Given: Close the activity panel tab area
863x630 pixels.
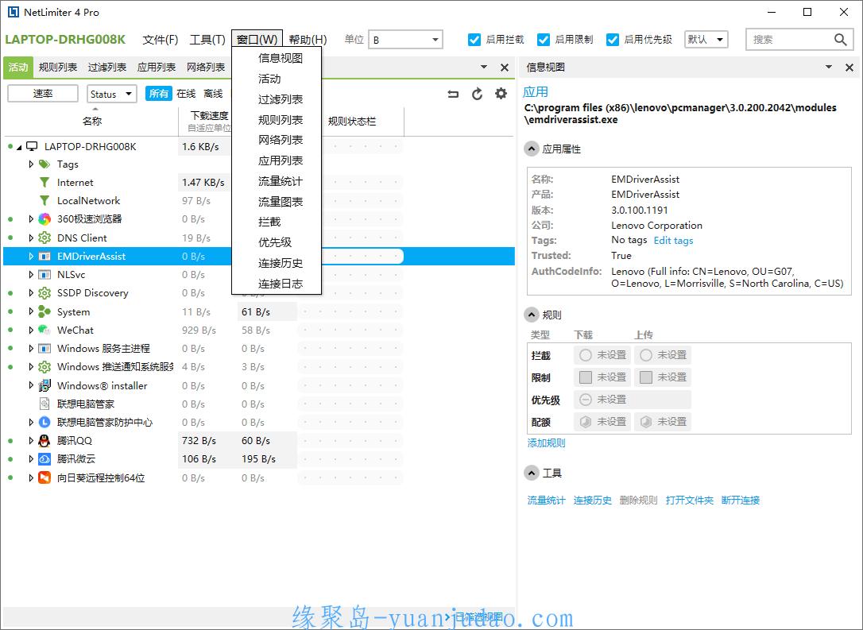Looking at the screenshot, I should click(x=504, y=67).
